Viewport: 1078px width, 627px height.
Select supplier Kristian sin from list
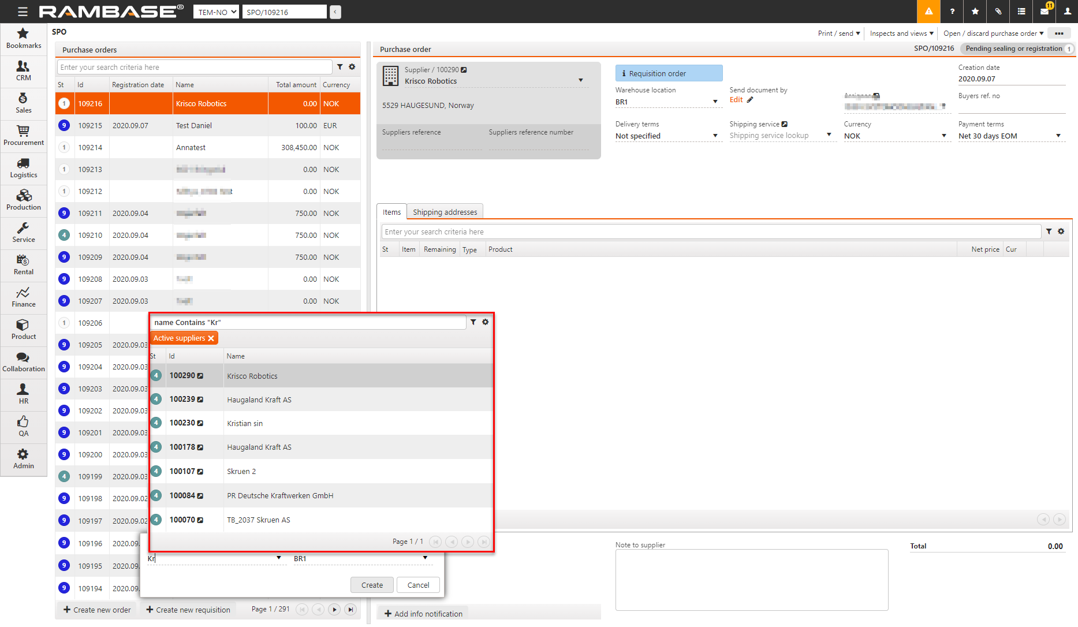pos(245,423)
